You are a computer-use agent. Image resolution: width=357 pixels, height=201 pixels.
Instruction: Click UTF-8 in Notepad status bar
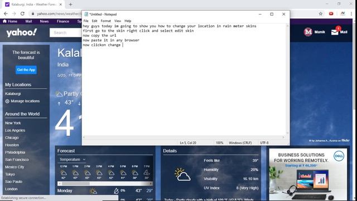tap(264, 143)
